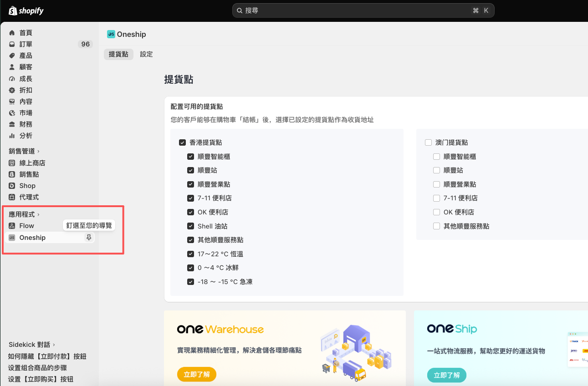Click the 分析 bar chart icon

pyautogui.click(x=12, y=136)
